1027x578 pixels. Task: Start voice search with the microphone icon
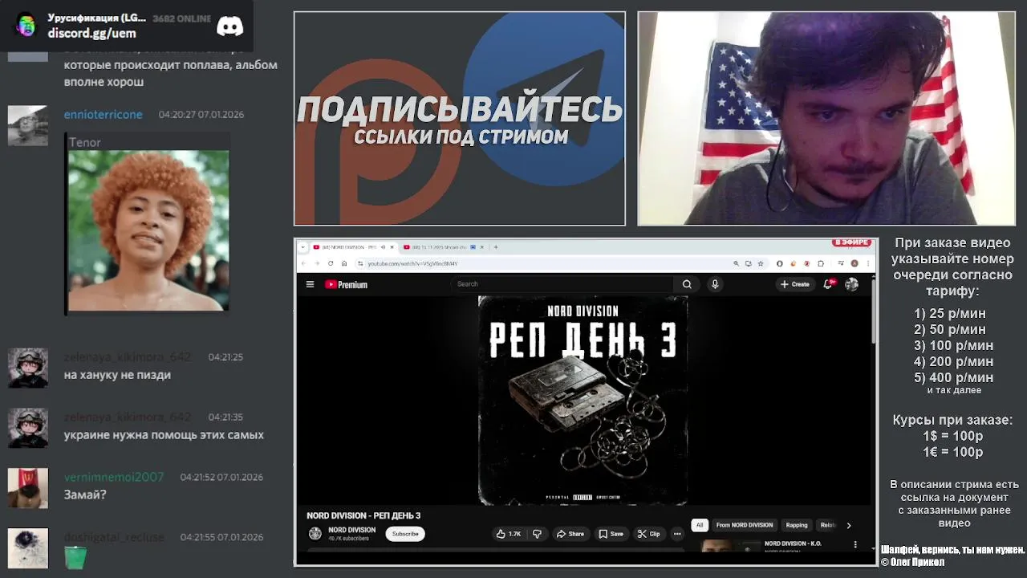click(x=715, y=284)
